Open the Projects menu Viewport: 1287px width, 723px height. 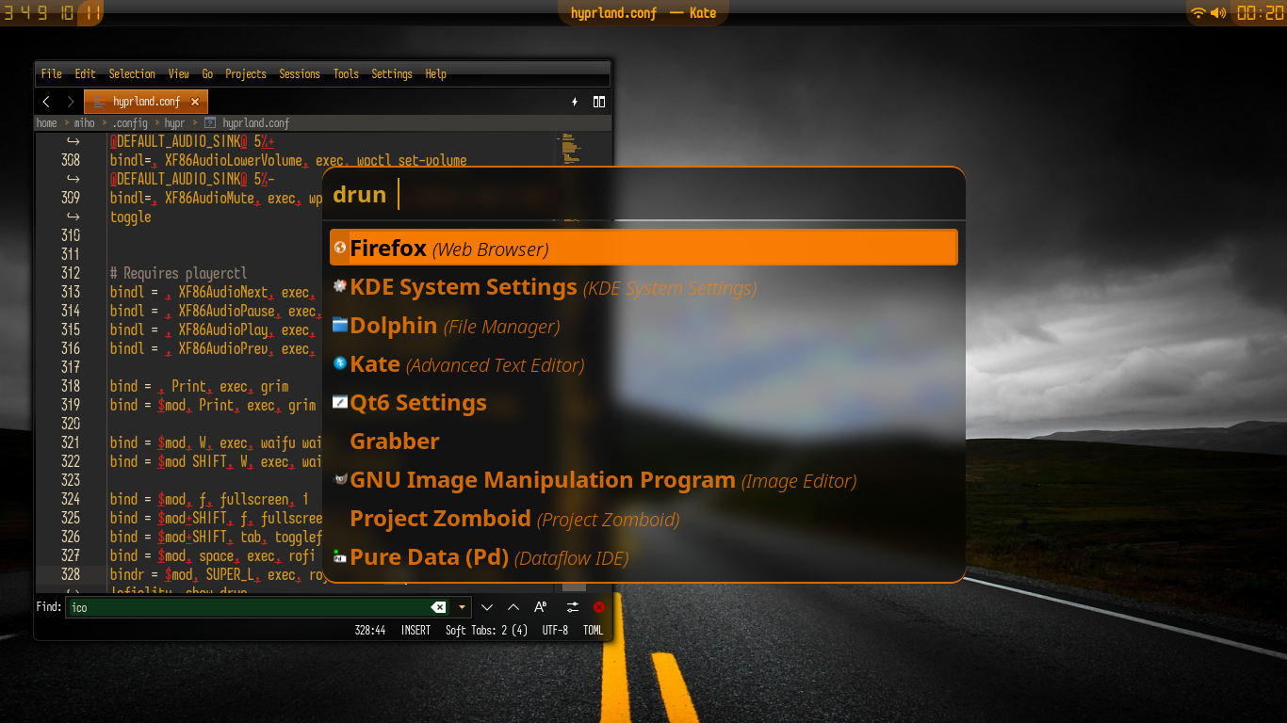(246, 73)
